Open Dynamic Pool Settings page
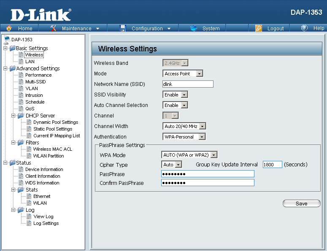 pos(56,122)
